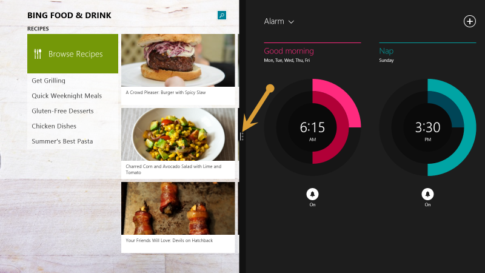
Task: Click the green Browse Recipes tile
Action: click(73, 53)
